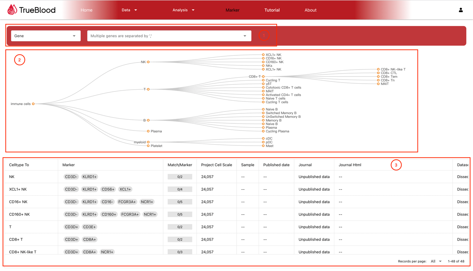The height and width of the screenshot is (271, 473).
Task: Click the TrueBlood blood-drop logo
Action: 12,10
